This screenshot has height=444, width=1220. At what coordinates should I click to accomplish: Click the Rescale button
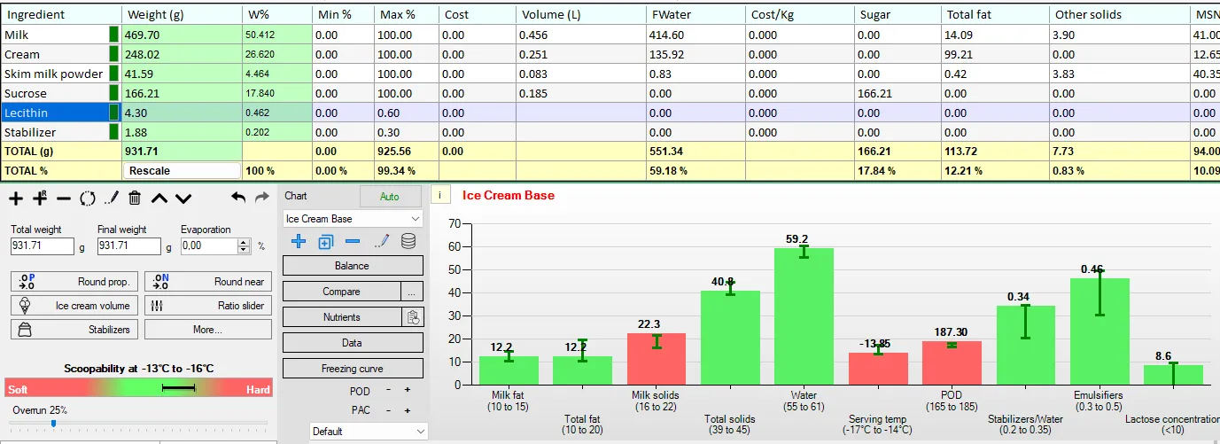(x=182, y=170)
